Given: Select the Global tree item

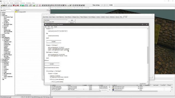Looking at the screenshot, I should point(5,47).
